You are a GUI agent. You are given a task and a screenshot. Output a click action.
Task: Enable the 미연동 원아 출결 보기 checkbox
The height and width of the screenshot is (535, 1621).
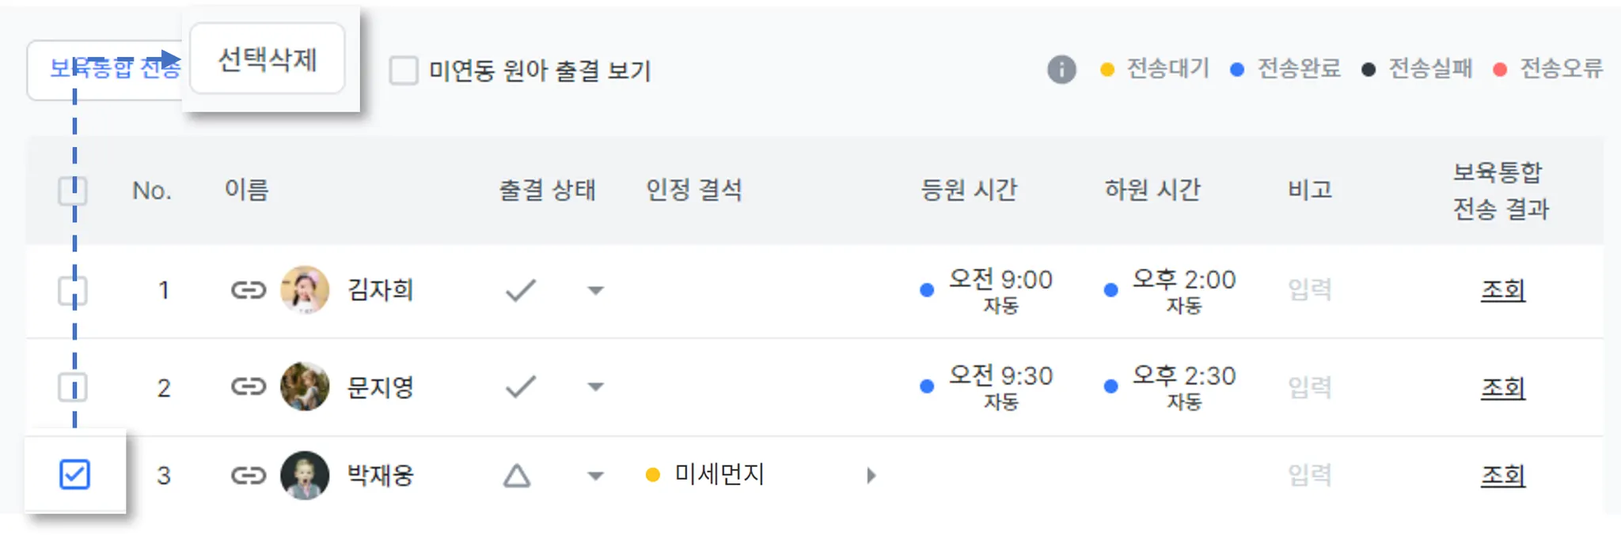pyautogui.click(x=404, y=70)
